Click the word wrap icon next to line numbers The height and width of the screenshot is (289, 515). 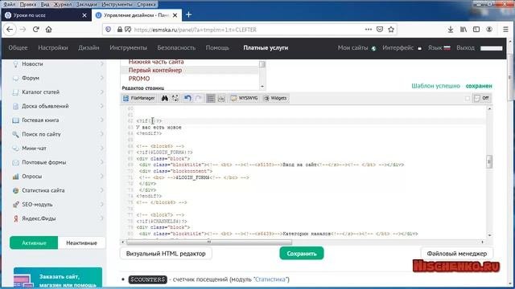[x=221, y=98]
